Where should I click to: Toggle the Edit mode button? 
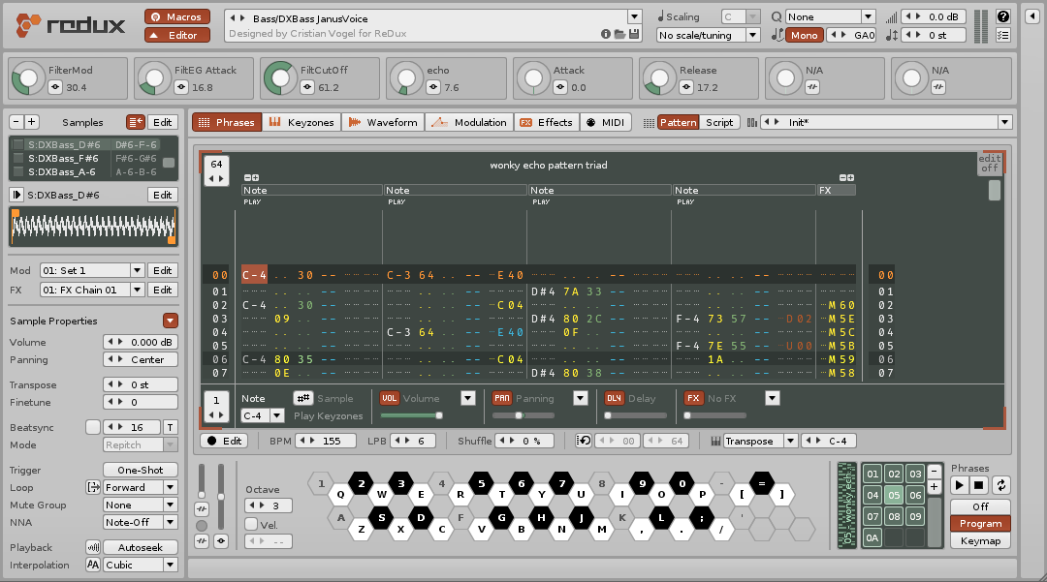click(x=226, y=440)
